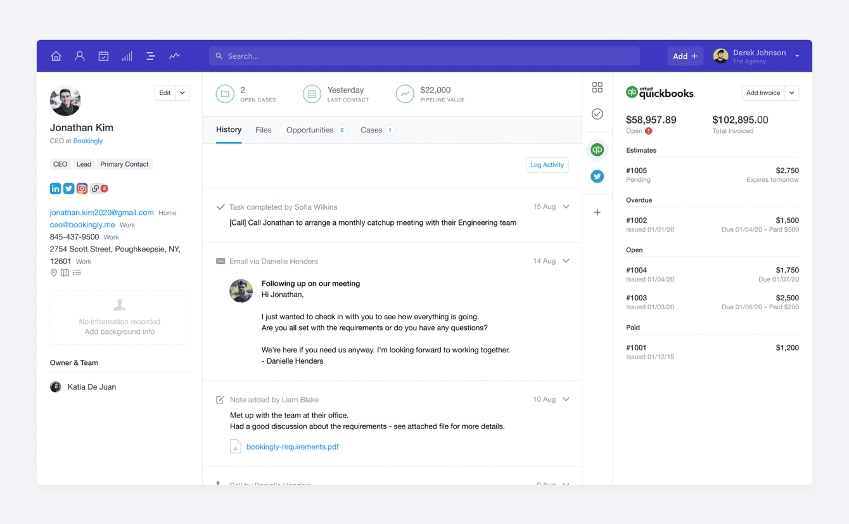The image size is (849, 524).
Task: Switch to the Files tab
Action: (264, 130)
